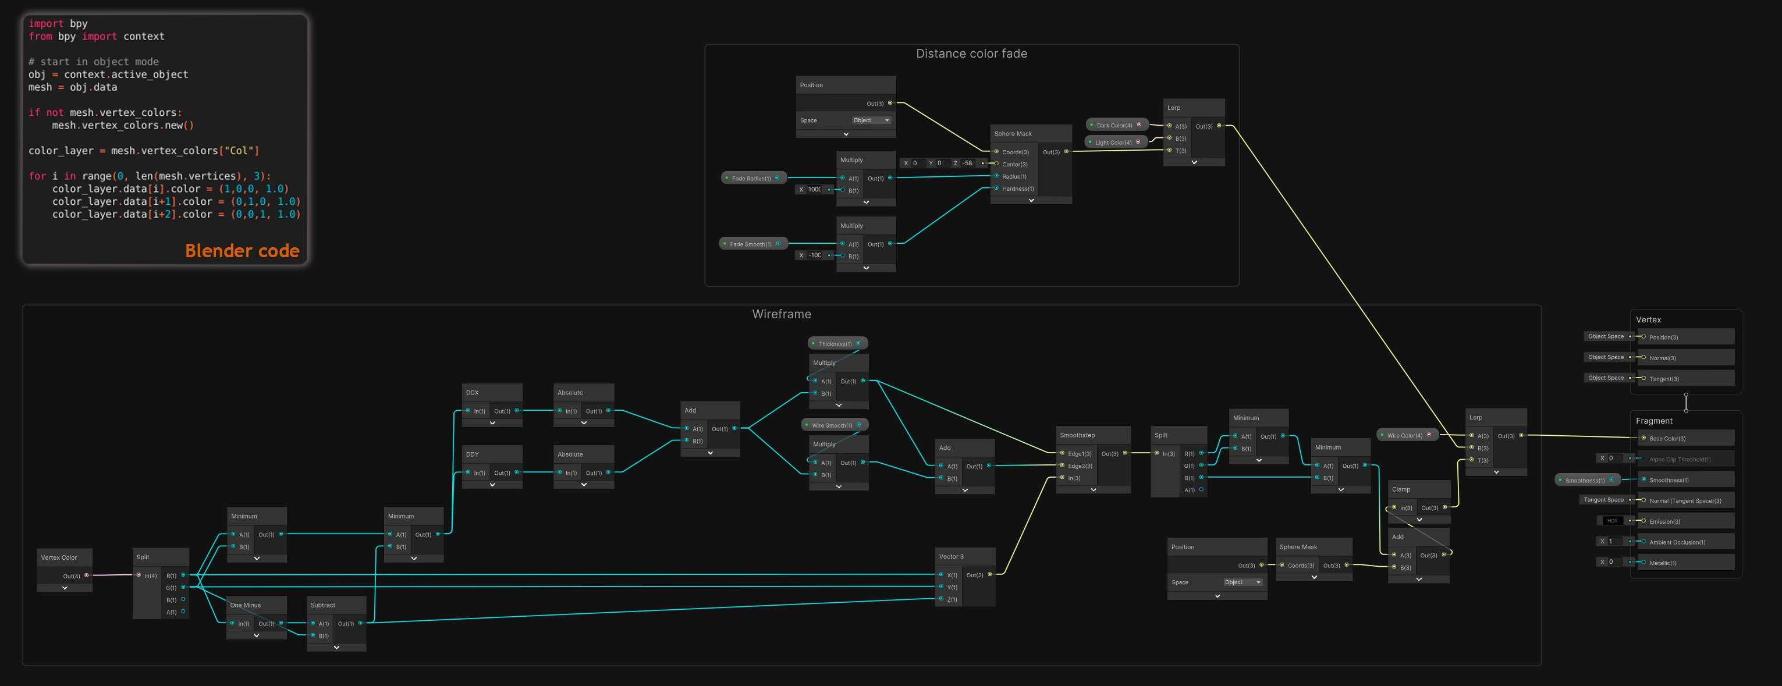
Task: Expand the chevron under the DDY node
Action: tap(492, 485)
